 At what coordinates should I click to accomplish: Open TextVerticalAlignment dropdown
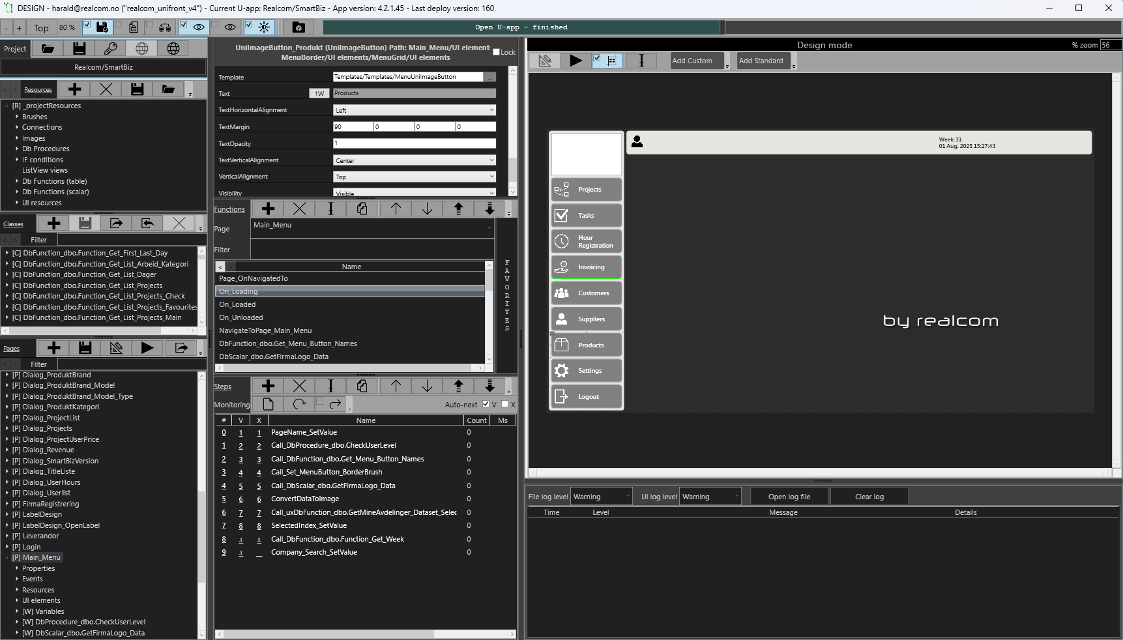(x=415, y=160)
